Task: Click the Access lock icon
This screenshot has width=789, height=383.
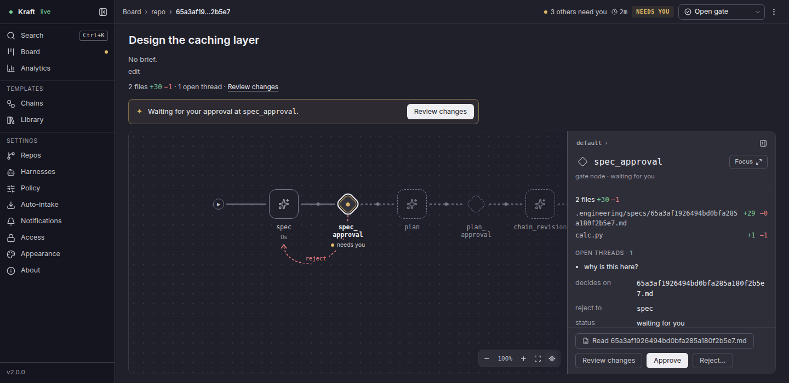Action: pos(11,237)
